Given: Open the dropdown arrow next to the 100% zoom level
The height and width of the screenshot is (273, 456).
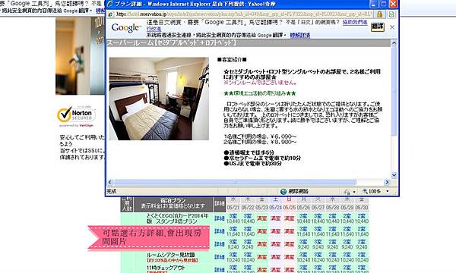Looking at the screenshot, I should pyautogui.click(x=388, y=191).
